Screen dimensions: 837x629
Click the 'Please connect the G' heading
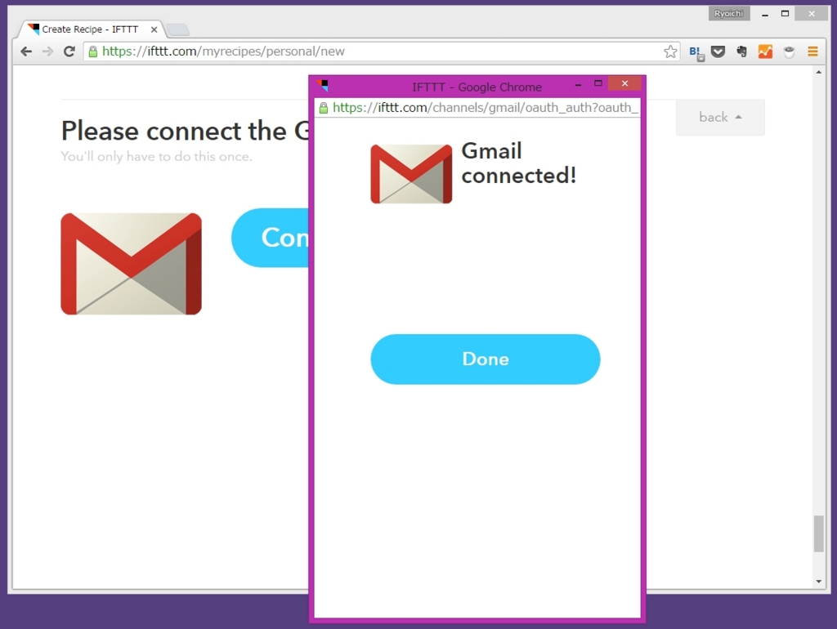point(185,131)
